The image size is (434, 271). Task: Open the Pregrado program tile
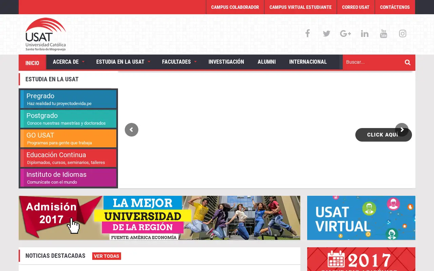(68, 99)
